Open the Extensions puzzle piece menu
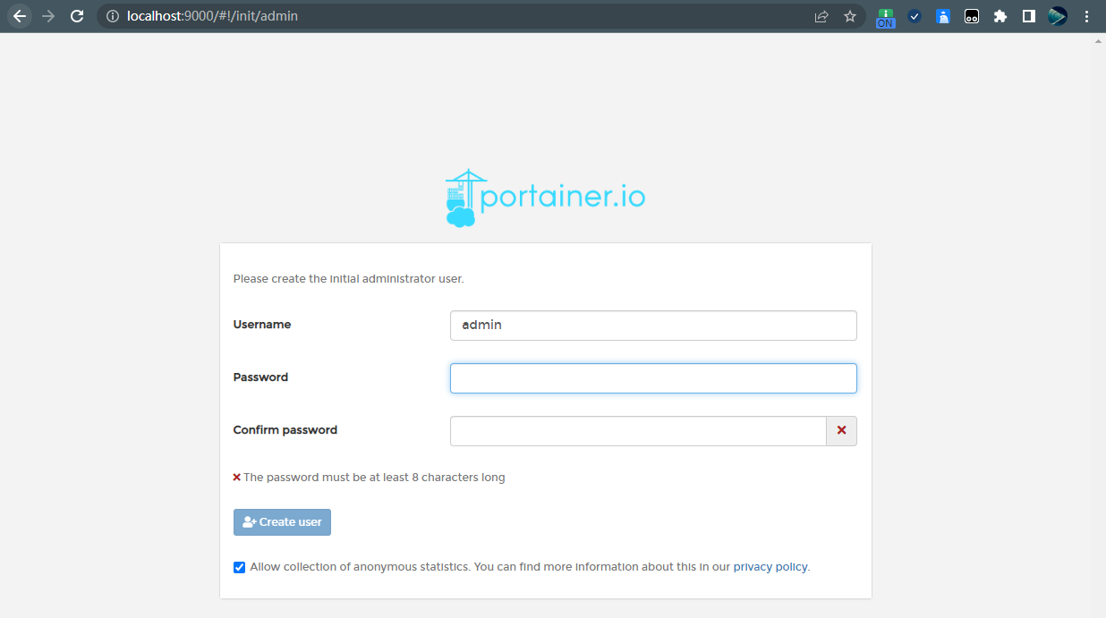The width and height of the screenshot is (1106, 618). [1000, 16]
